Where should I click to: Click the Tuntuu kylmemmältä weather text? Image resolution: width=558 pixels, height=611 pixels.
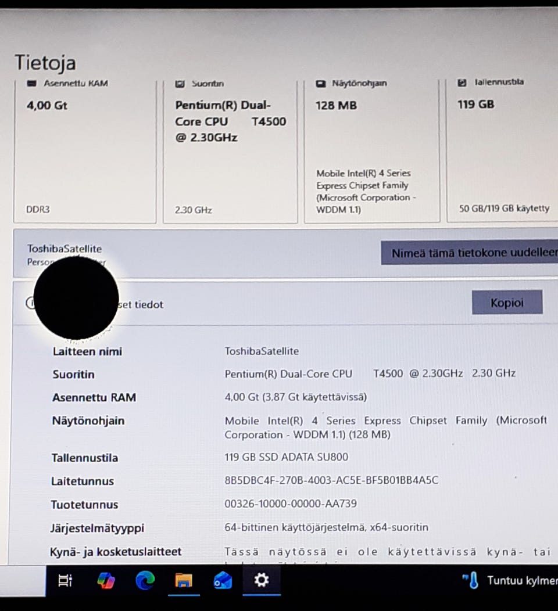point(523,581)
